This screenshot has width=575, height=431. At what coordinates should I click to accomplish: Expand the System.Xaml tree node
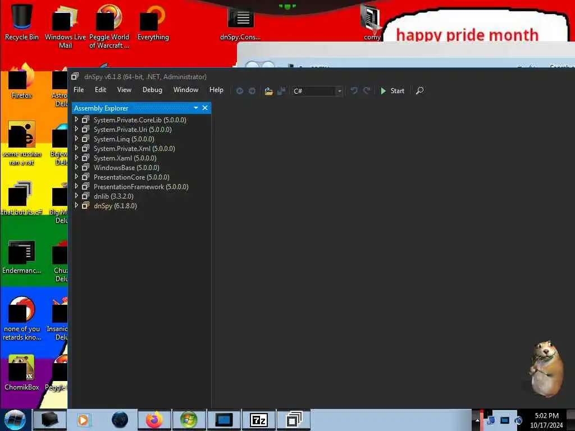tap(76, 157)
